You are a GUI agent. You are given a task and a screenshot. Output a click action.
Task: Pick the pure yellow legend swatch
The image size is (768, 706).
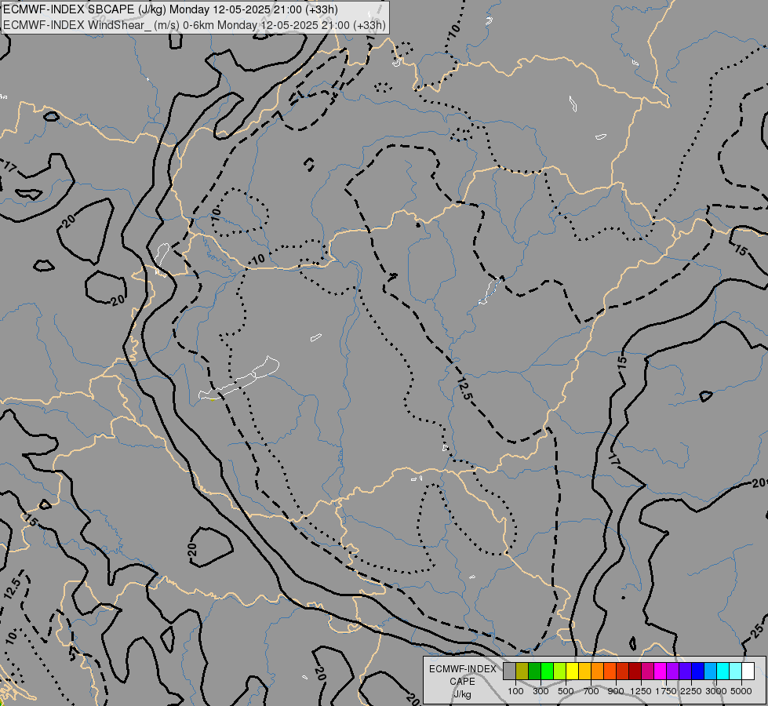pyautogui.click(x=572, y=671)
